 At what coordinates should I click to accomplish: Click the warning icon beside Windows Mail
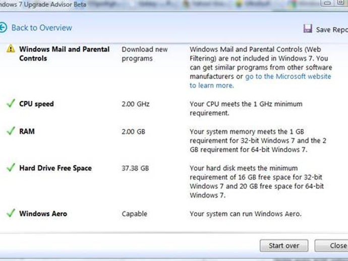[11, 48]
